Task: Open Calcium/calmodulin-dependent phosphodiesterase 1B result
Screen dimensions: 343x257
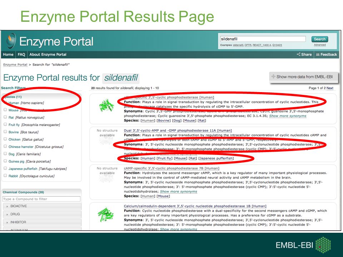Action: coord(195,206)
